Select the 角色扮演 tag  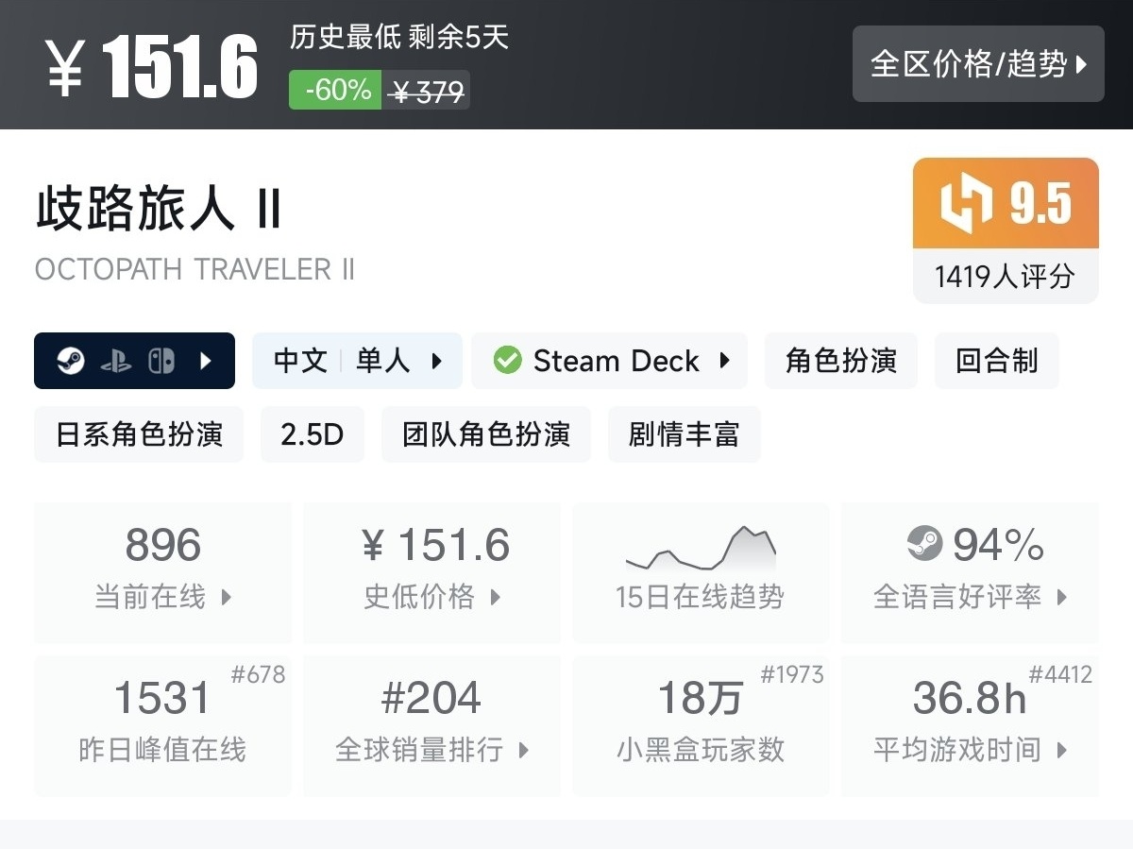coord(840,361)
